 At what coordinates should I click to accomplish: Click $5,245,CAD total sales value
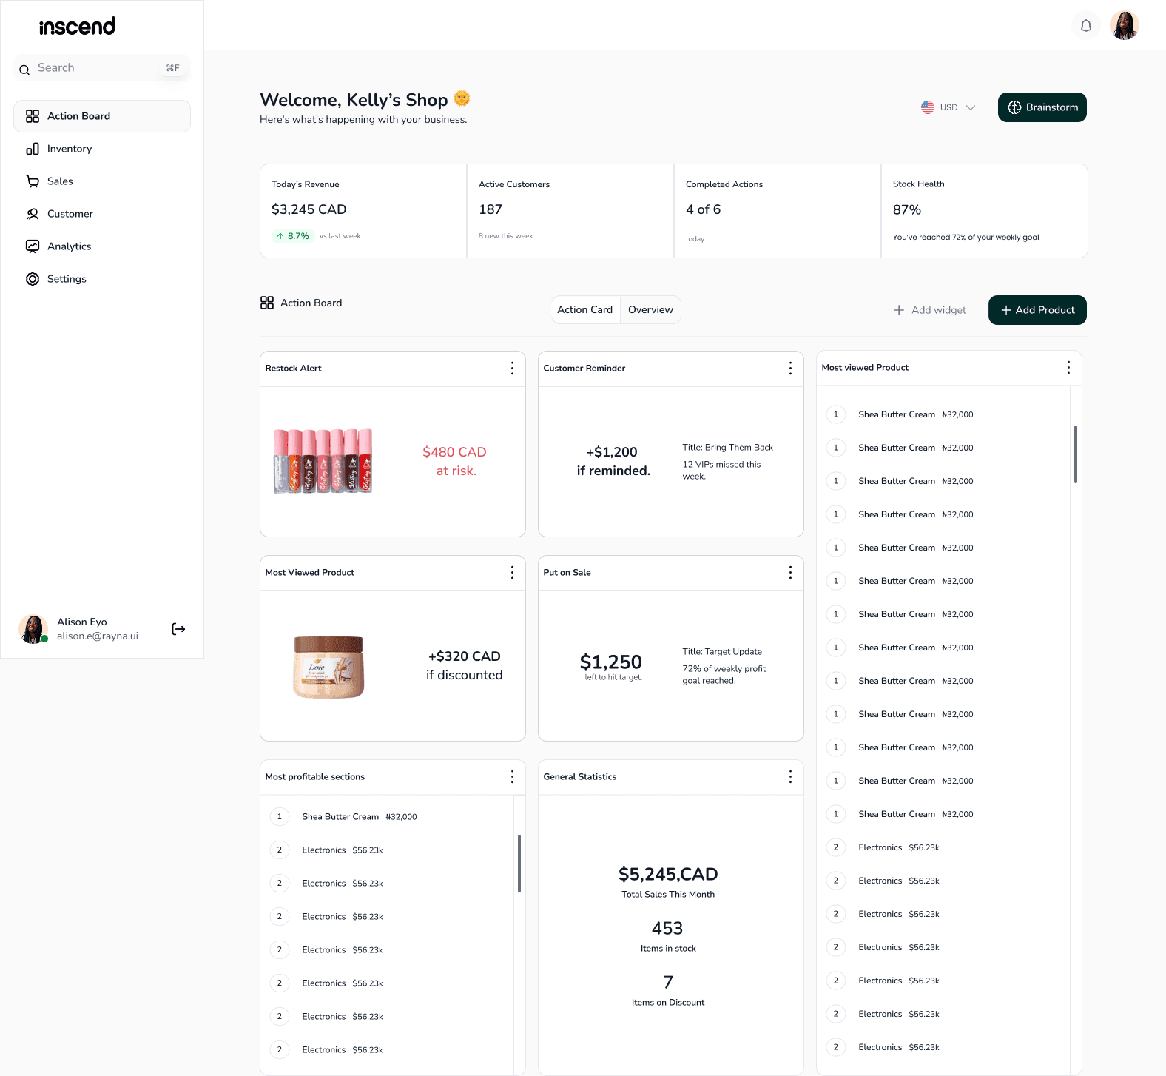point(668,874)
